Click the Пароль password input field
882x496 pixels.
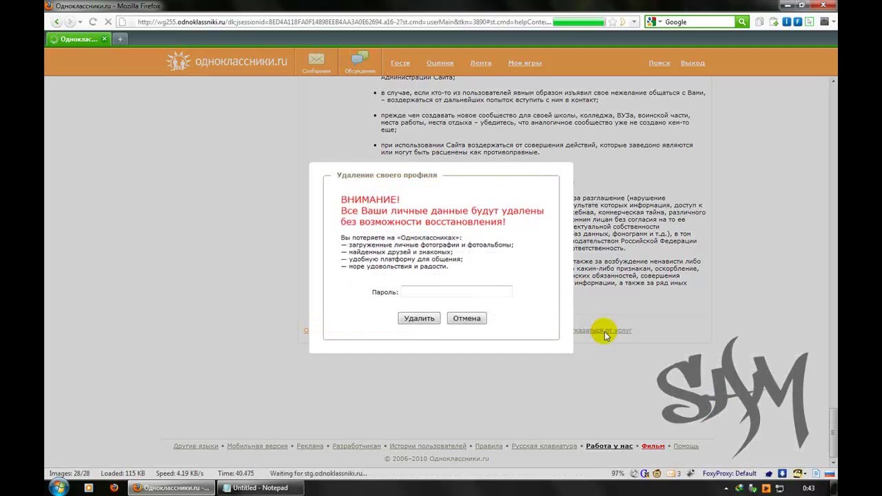457,292
